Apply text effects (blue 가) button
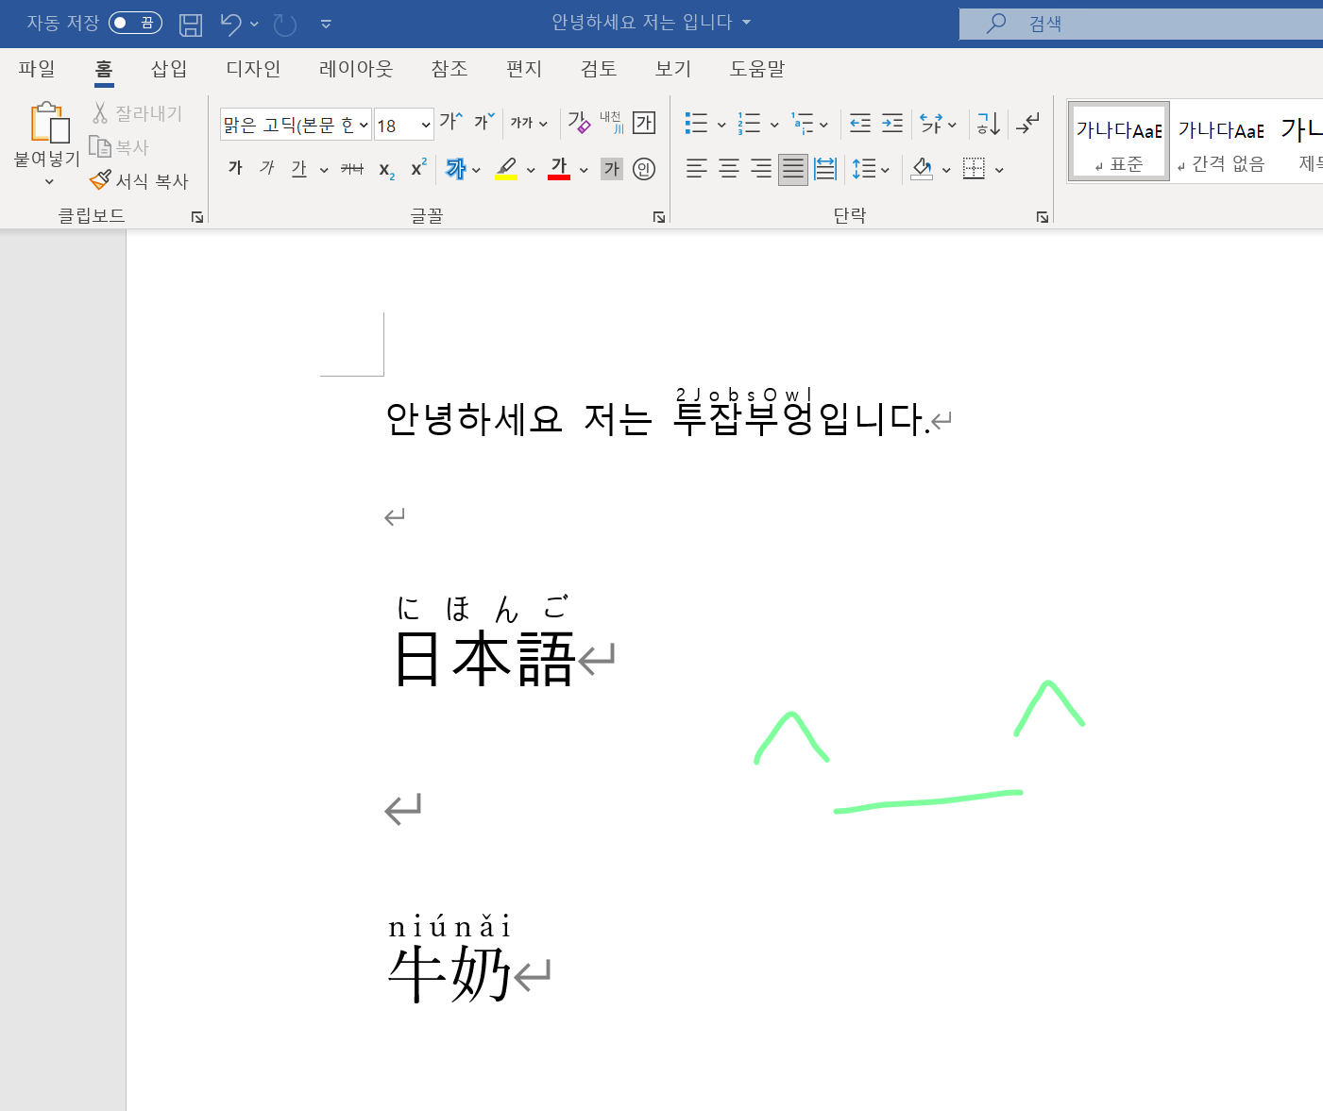 (456, 169)
